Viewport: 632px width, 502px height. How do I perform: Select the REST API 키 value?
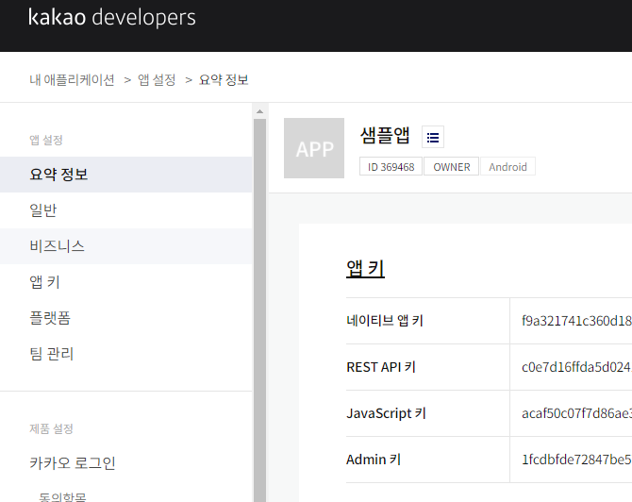click(x=576, y=367)
